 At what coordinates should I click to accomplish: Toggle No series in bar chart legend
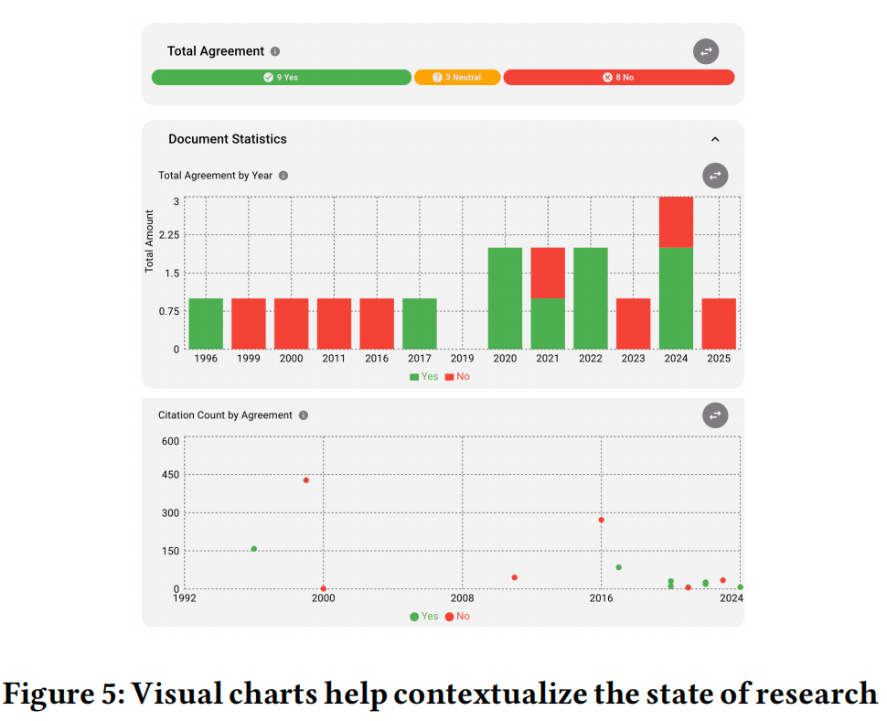[457, 376]
